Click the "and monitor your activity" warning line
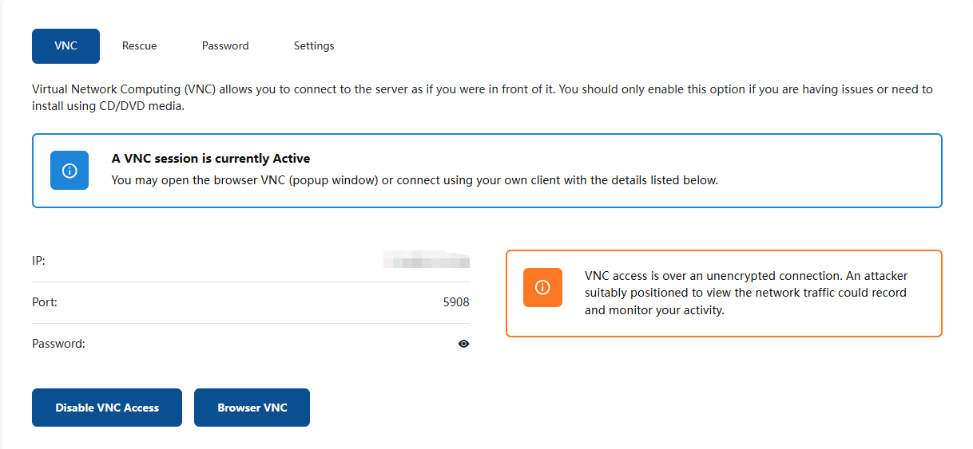 point(654,311)
